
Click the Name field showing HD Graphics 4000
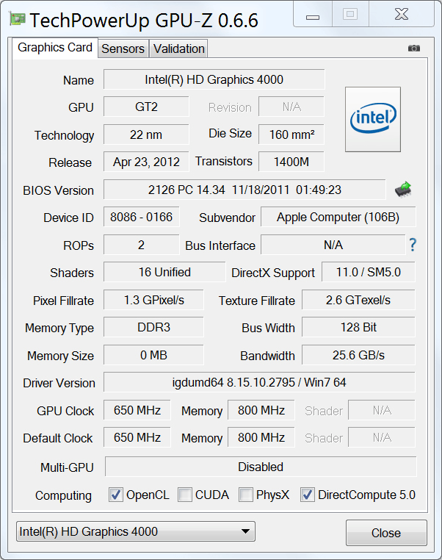(x=214, y=79)
